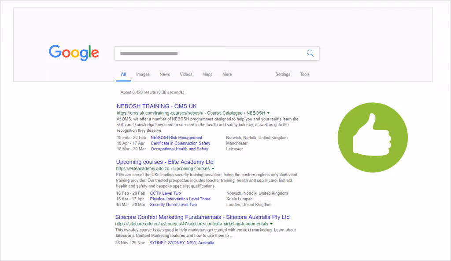Open the Images search tab
Image resolution: width=451 pixels, height=261 pixels.
pyautogui.click(x=143, y=74)
